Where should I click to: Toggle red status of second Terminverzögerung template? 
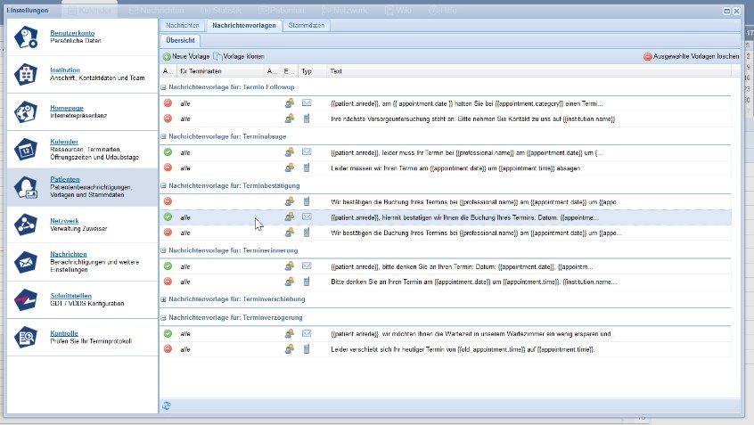click(168, 349)
